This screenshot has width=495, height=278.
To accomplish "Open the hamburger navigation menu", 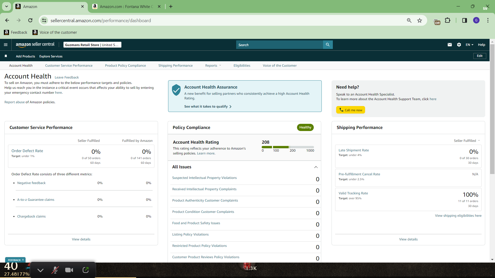I will point(6,45).
